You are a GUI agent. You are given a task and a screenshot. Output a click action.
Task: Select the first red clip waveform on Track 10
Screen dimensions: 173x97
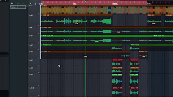(x=117, y=93)
